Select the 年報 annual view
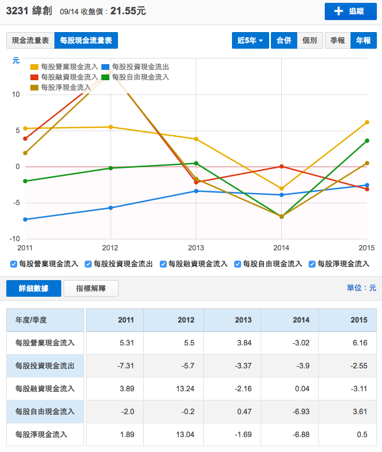The height and width of the screenshot is (452, 382). pos(363,40)
